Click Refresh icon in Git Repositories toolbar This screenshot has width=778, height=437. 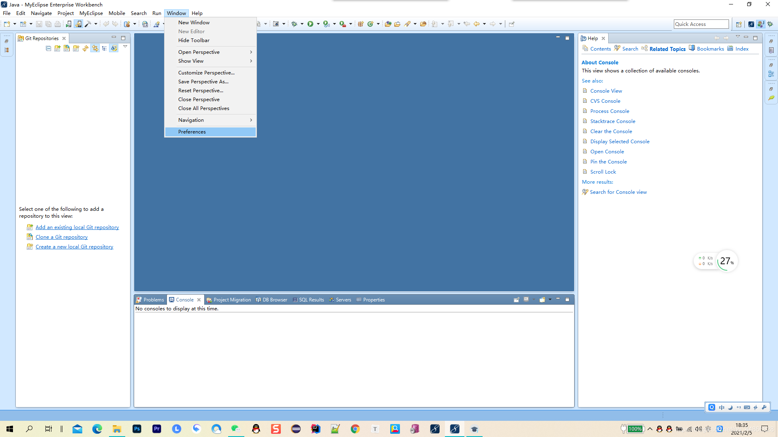[x=85, y=48]
